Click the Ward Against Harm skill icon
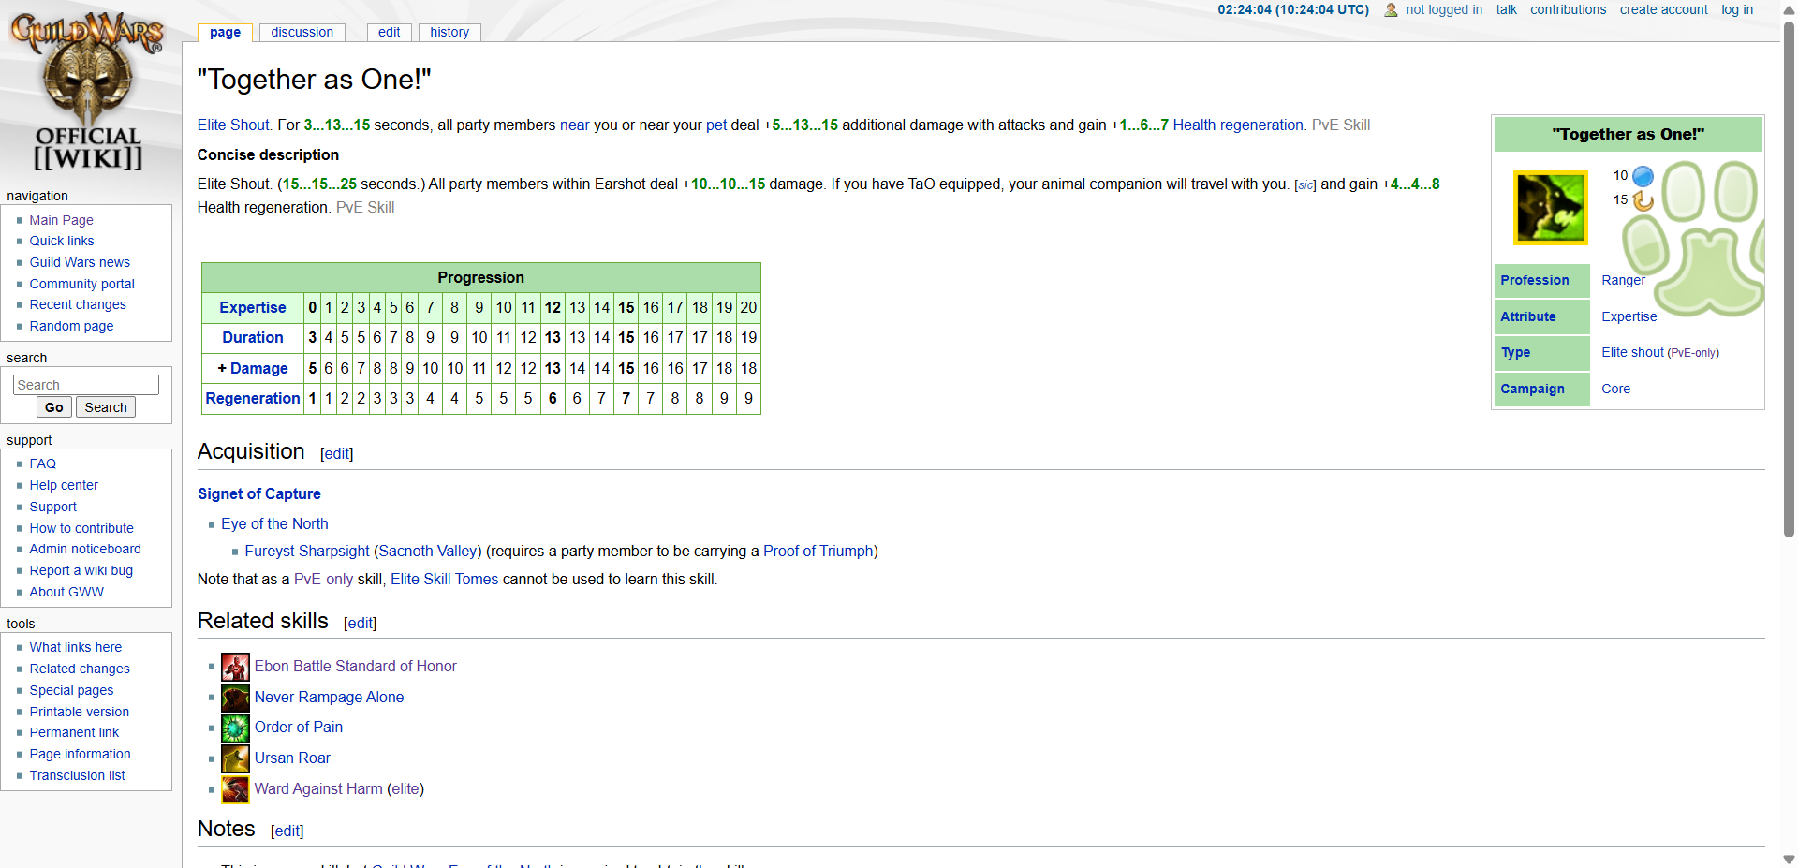The width and height of the screenshot is (1798, 868). click(235, 789)
